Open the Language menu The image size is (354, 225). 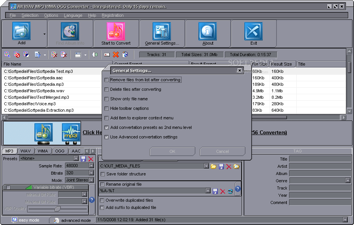[x=73, y=15]
